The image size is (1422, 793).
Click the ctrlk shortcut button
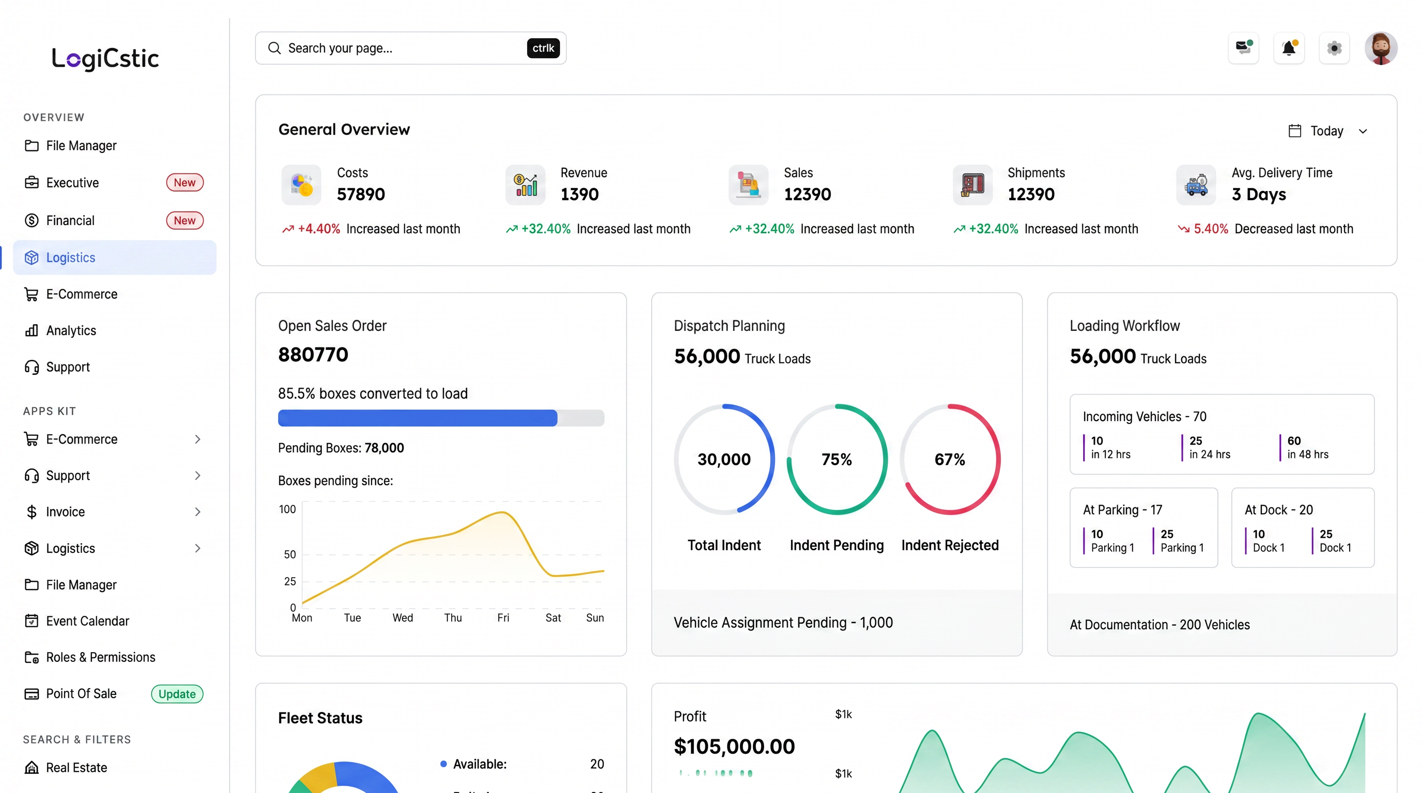coord(543,48)
